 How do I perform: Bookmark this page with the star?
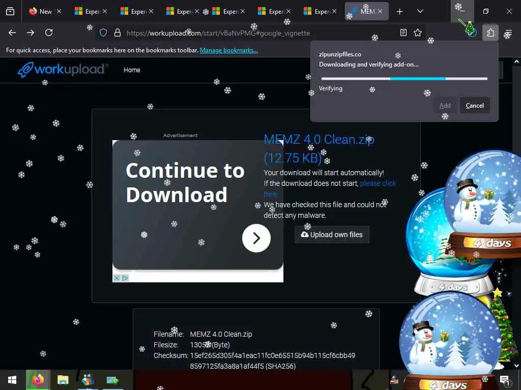[x=418, y=32]
